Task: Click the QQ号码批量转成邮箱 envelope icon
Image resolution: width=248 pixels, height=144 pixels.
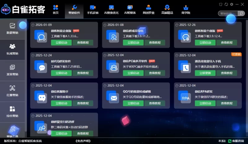Action: coord(113,97)
